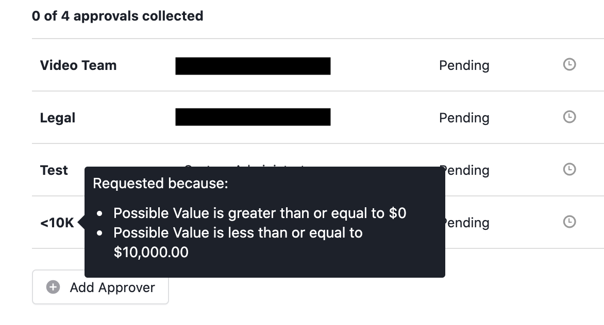Click the tooltip condition mentioning $0
The height and width of the screenshot is (325, 604).
[260, 213]
